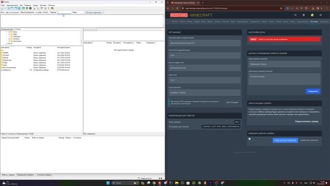Click the binoculars file search icon
The image size is (330, 186).
pyautogui.click(x=52, y=8)
